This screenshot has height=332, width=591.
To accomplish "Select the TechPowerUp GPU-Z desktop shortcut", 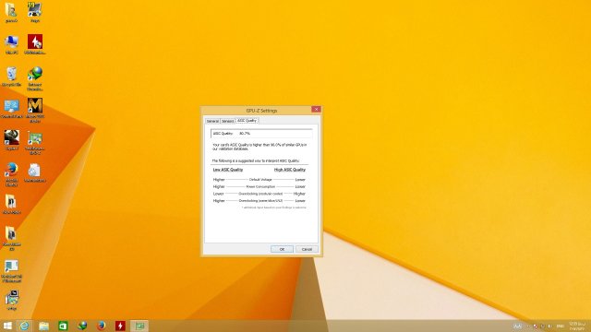I will pos(35,143).
